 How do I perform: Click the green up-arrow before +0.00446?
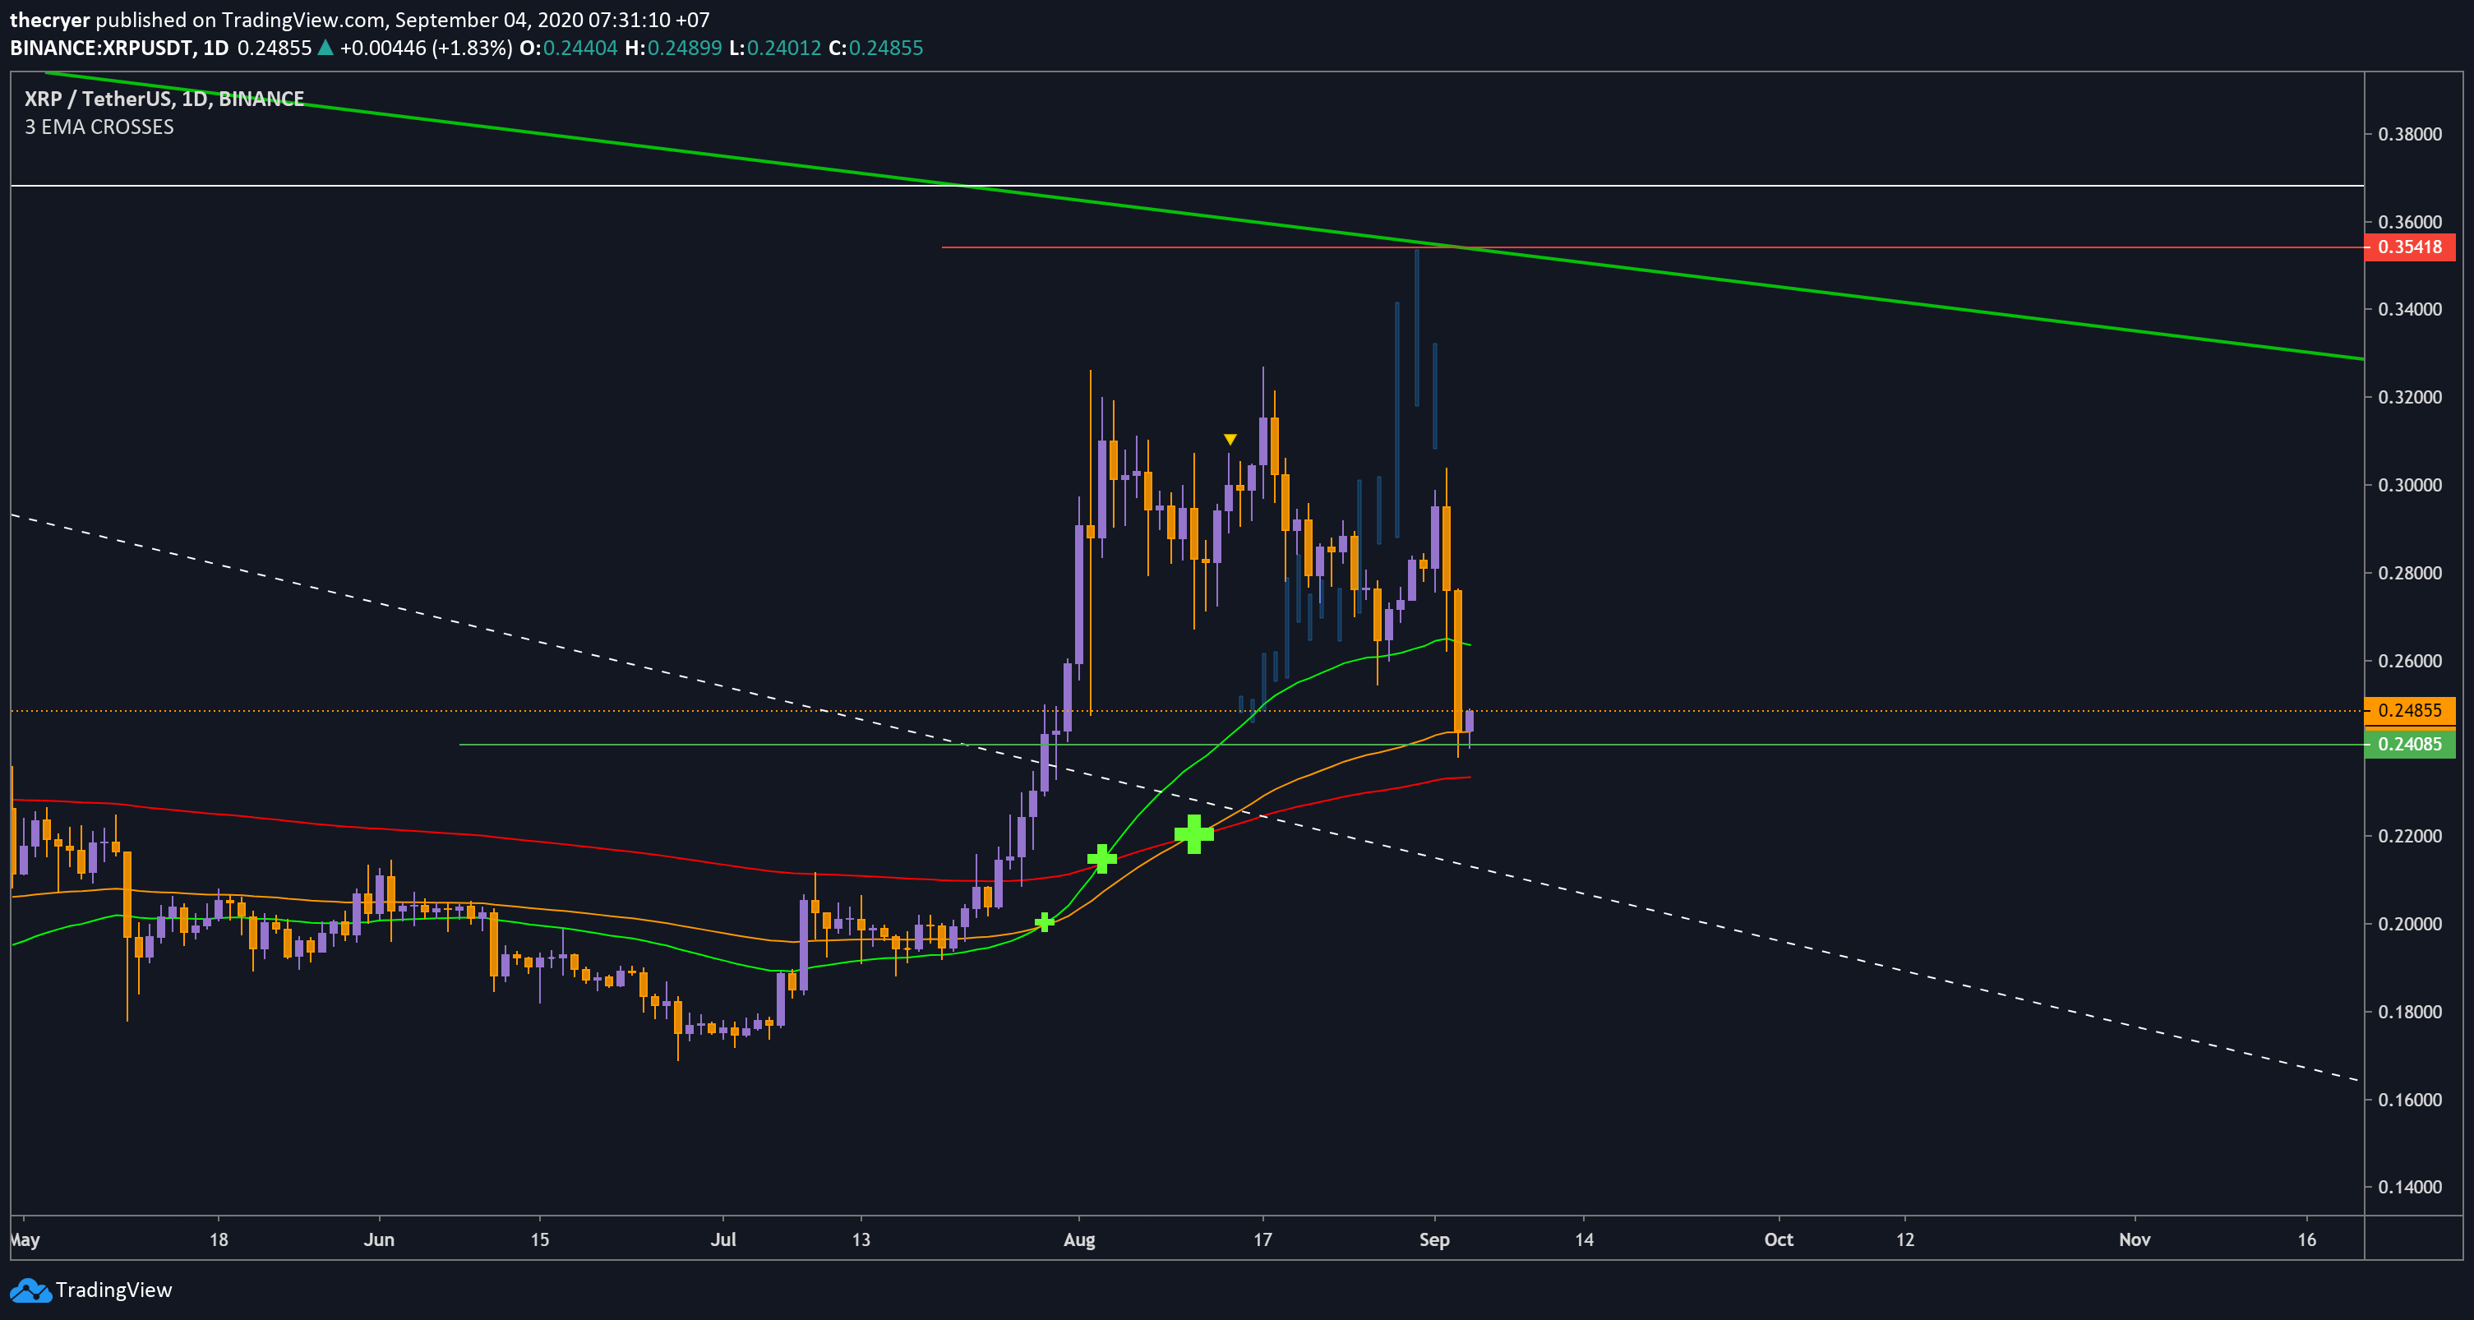tap(325, 47)
